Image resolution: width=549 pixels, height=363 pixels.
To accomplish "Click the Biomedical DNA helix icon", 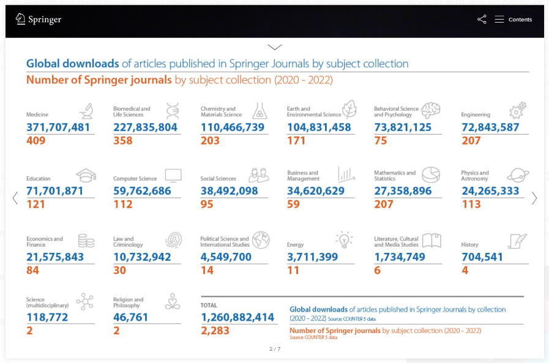I will pos(173,111).
